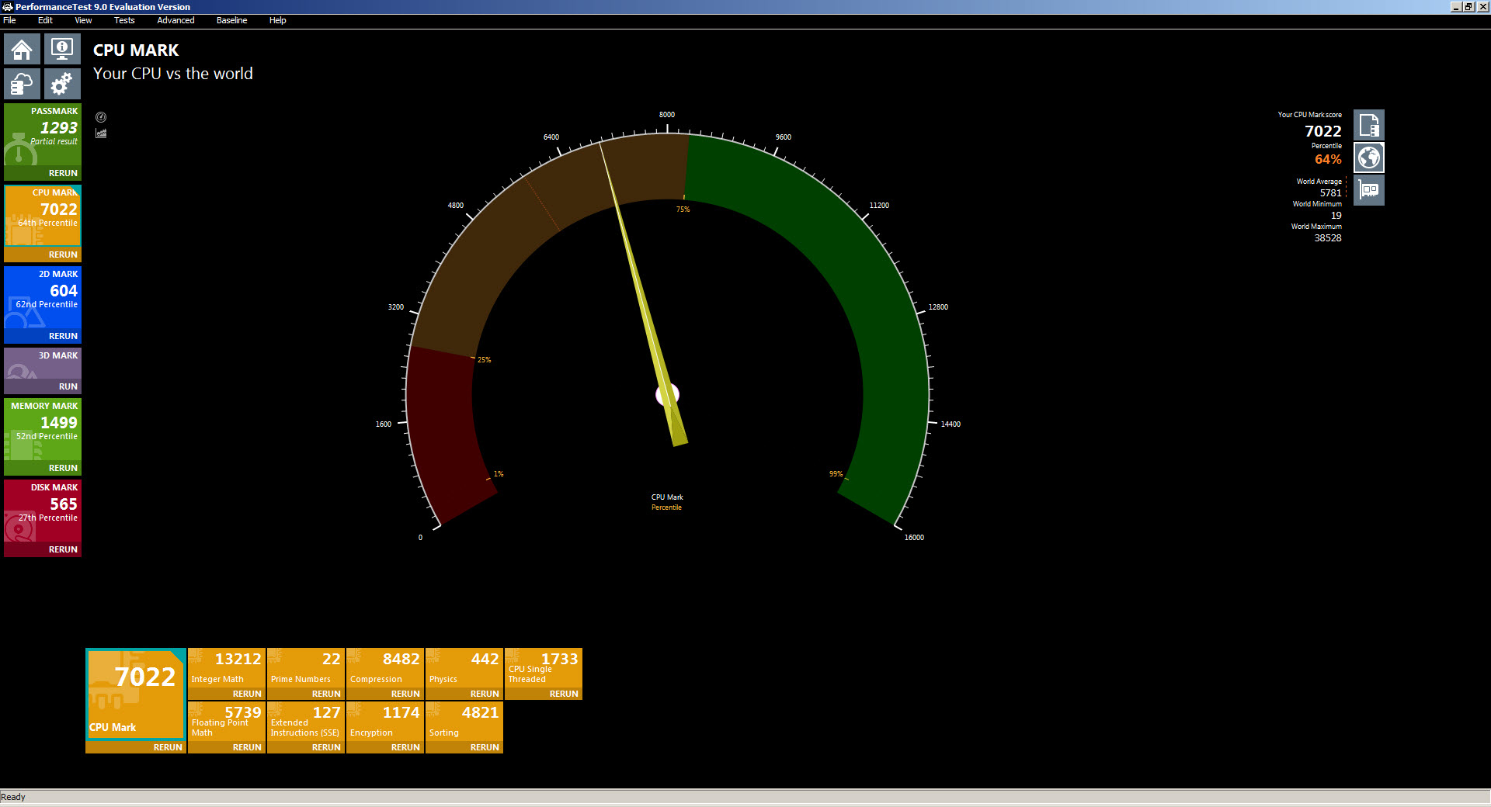Open the settings gears icon
This screenshot has width=1491, height=807.
tap(62, 84)
